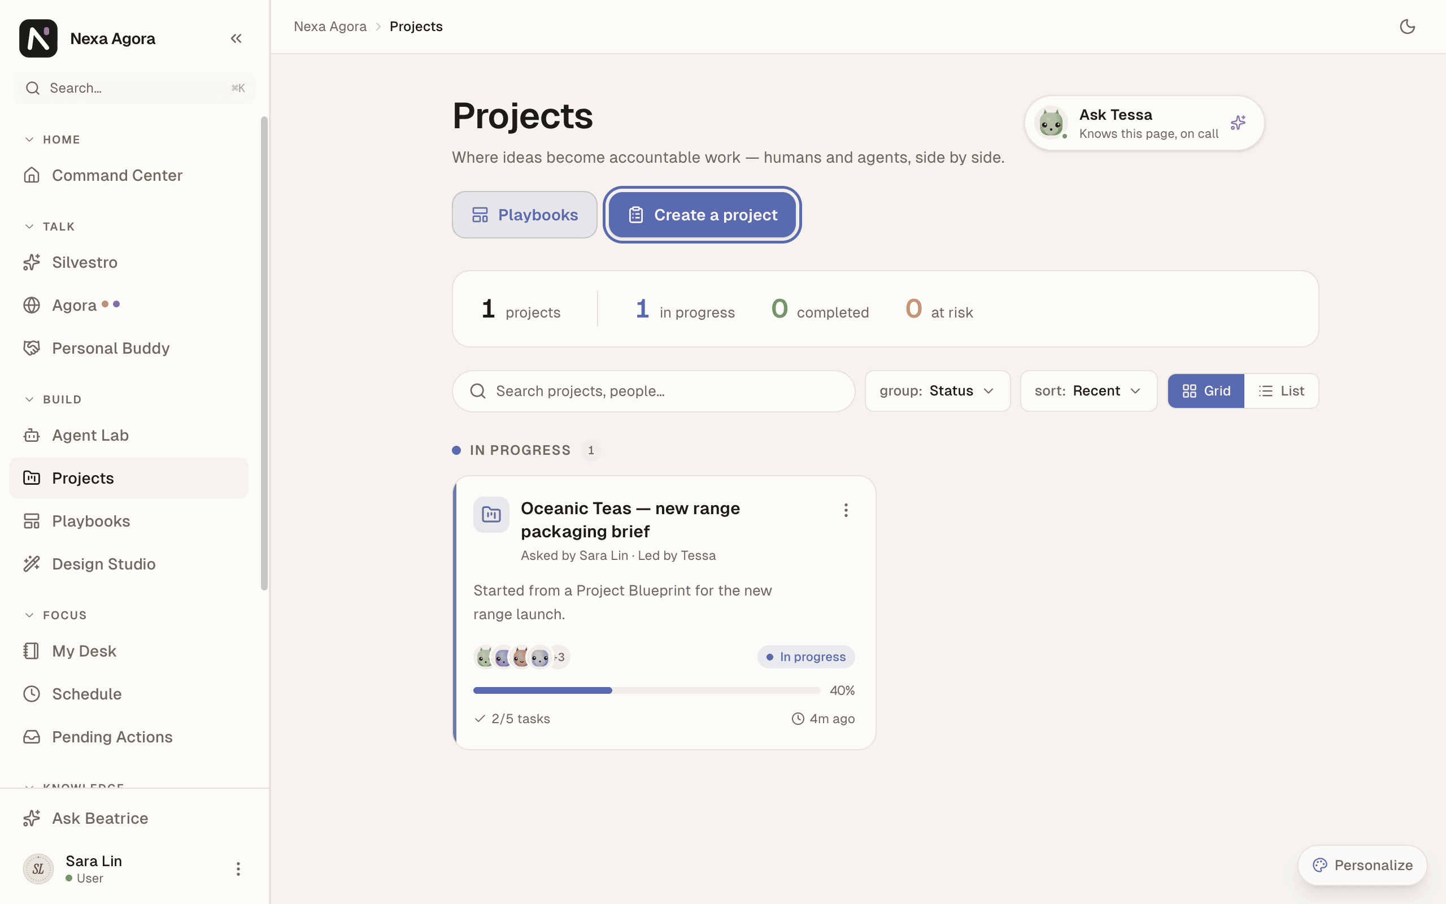Image resolution: width=1446 pixels, height=904 pixels.
Task: Open Pending Actions
Action: 128,737
